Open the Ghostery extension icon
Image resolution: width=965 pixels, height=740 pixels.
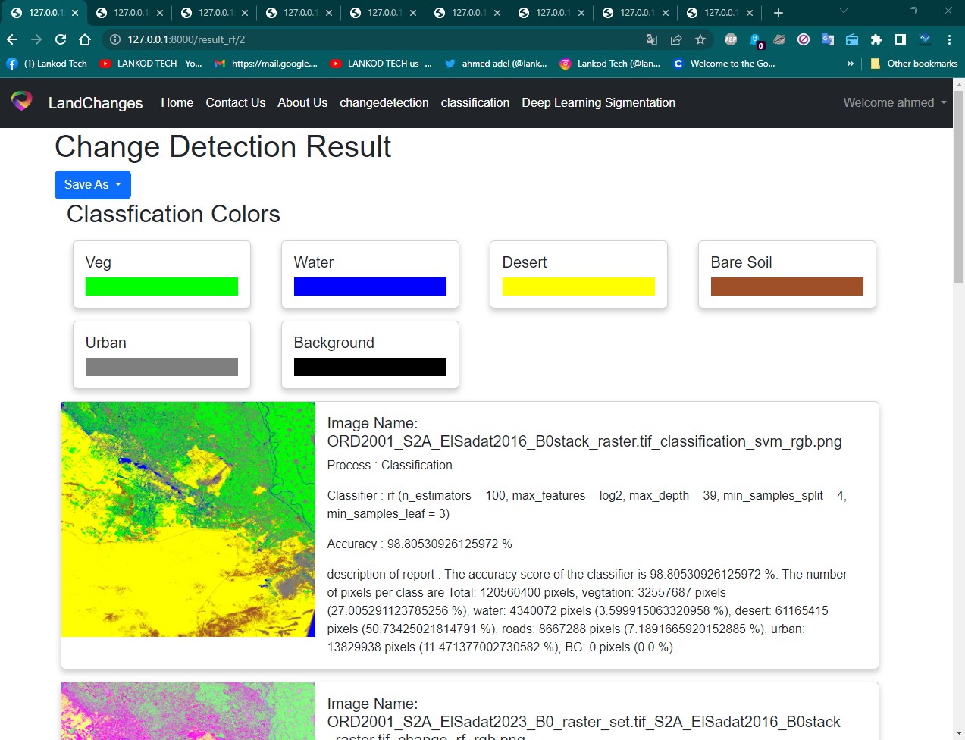pyautogui.click(x=756, y=40)
